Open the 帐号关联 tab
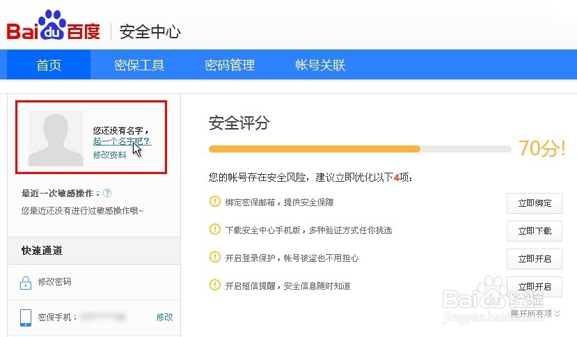 click(320, 65)
